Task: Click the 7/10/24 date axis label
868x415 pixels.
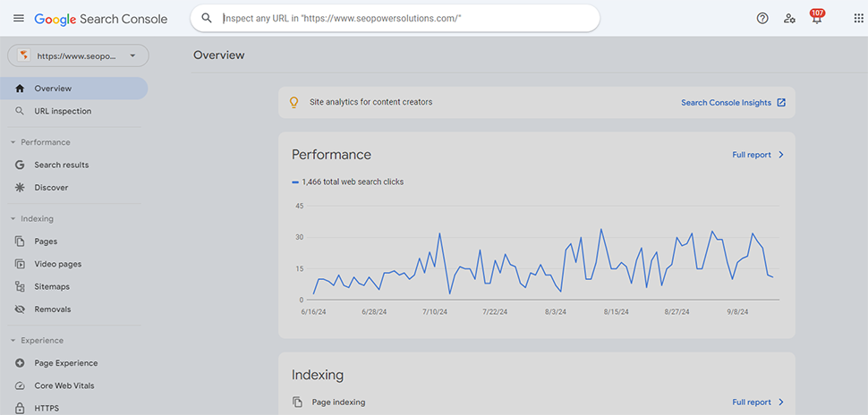Action: pos(435,312)
